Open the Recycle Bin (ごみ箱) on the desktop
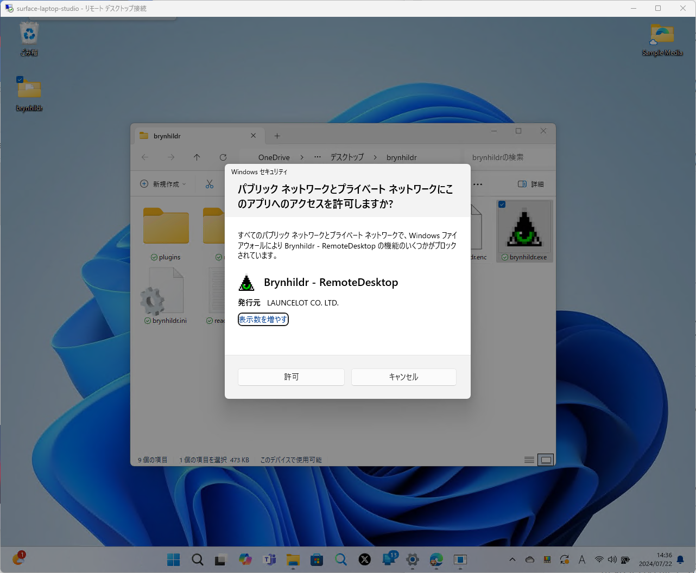 click(x=28, y=33)
